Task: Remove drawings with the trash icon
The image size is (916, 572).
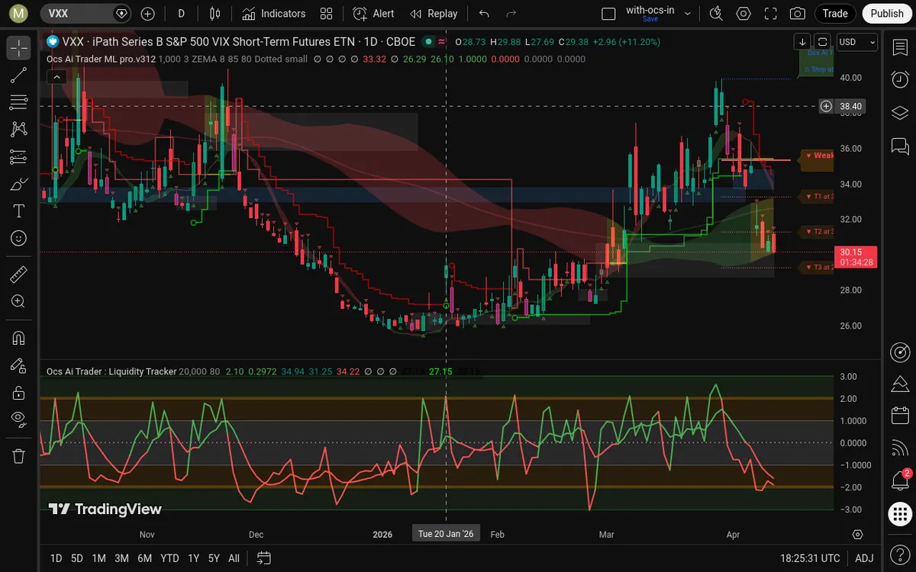Action: (19, 456)
